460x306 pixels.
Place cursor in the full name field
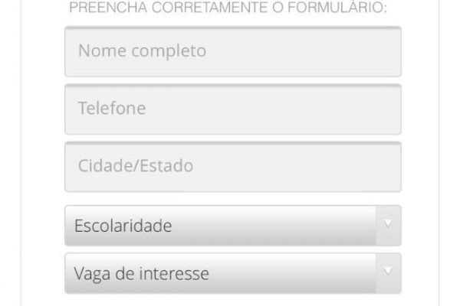click(232, 52)
